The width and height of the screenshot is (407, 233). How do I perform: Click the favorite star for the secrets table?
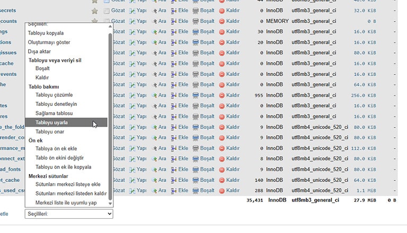(95, 11)
